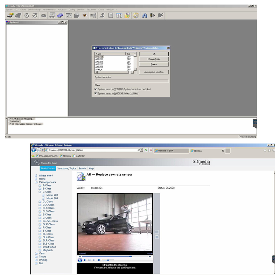Open the EWA Login (EPC,WIS) favorites link
The height and width of the screenshot is (280, 280).
47,156
